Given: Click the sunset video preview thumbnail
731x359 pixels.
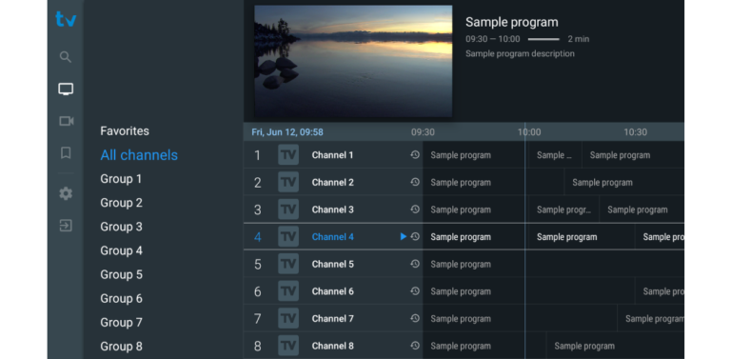Looking at the screenshot, I should (353, 61).
